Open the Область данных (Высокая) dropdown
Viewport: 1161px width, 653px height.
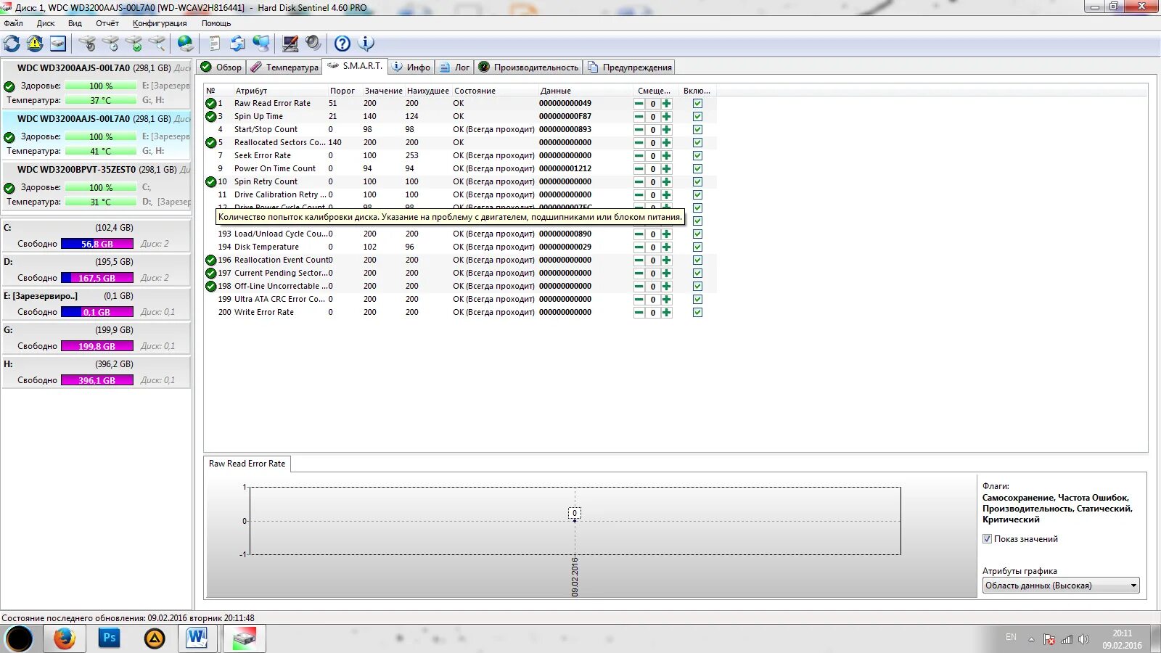[x=1061, y=586]
